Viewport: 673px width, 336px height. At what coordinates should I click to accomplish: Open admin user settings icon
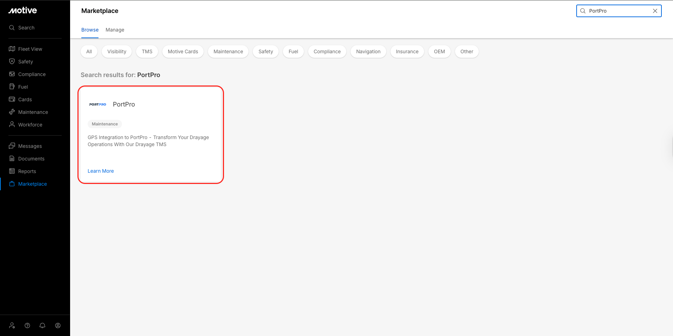tap(12, 325)
